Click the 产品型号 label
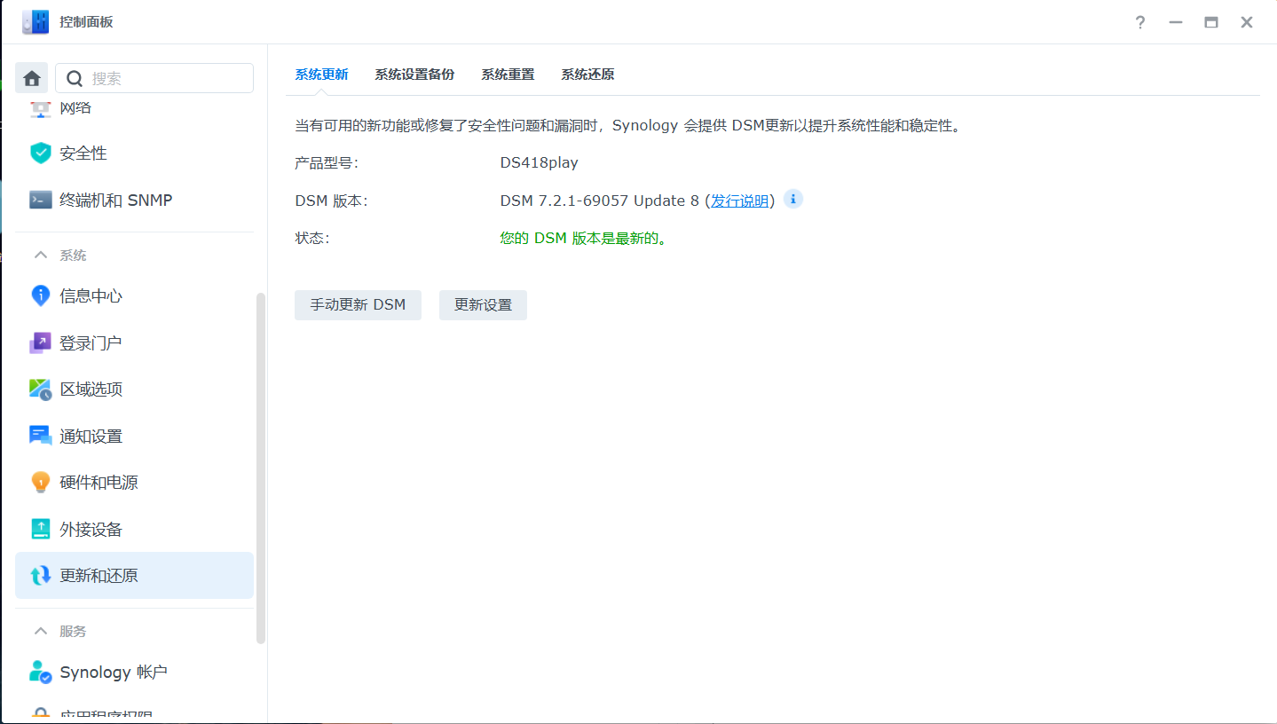The image size is (1277, 724). [x=327, y=163]
